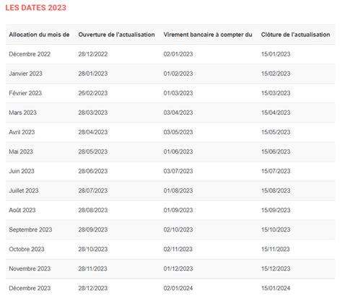Select opening date 28/11/2023
This screenshot has width=342, height=301.
click(92, 269)
